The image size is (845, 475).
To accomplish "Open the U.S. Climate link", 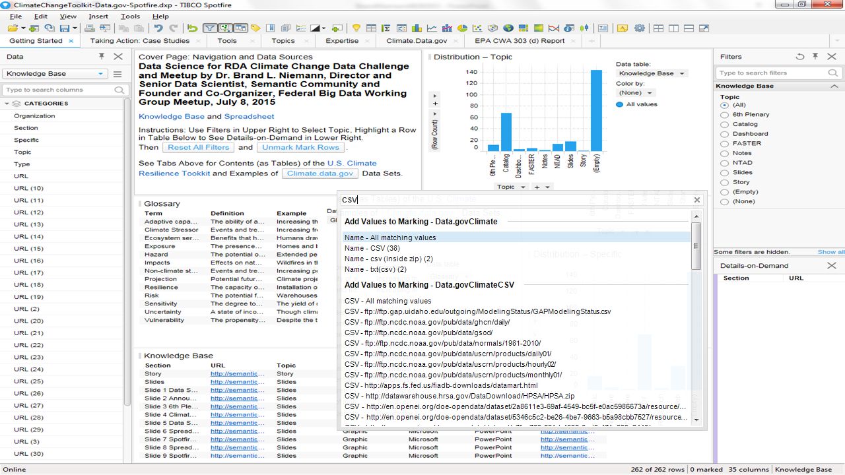I will pos(352,163).
